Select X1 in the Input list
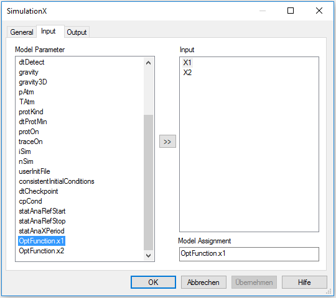Viewport: 336px width, 298px height. [187, 63]
